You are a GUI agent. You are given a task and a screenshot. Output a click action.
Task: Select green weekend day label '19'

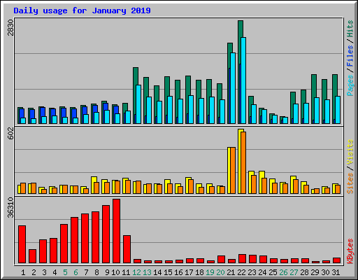(x=210, y=272)
